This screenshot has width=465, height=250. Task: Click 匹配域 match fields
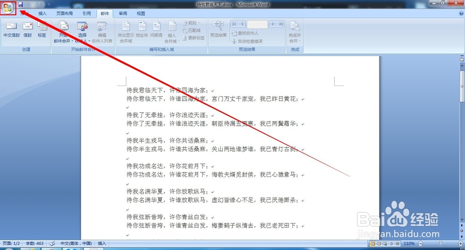191,30
